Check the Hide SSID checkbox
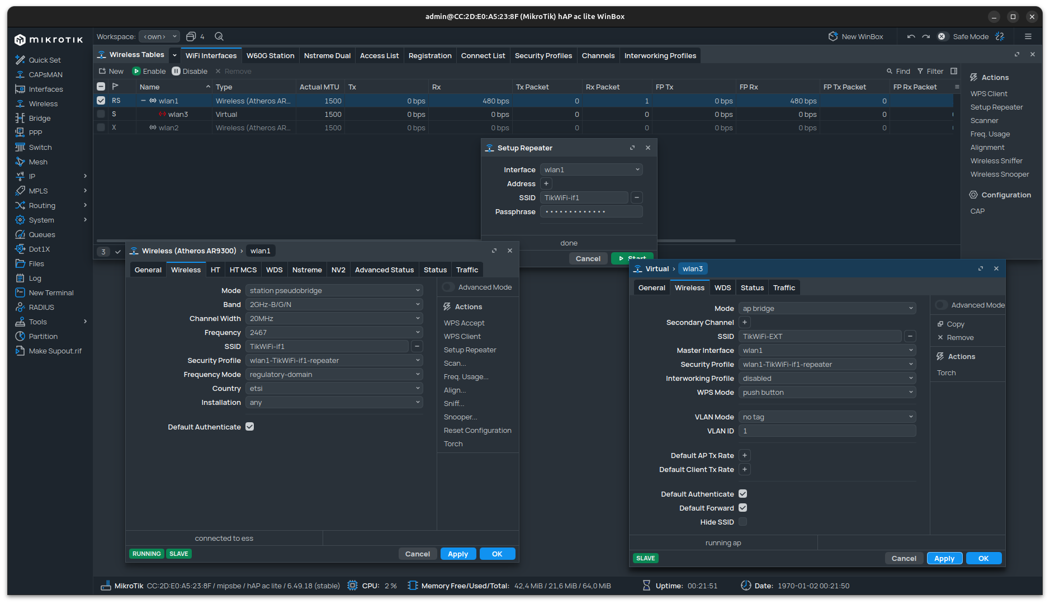 pos(742,522)
